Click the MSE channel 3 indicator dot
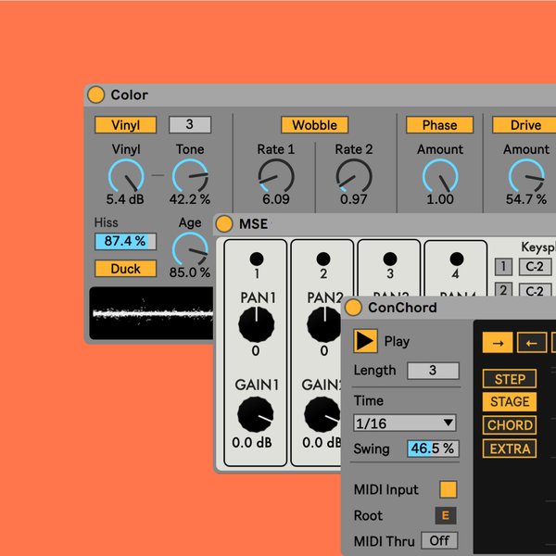The width and height of the screenshot is (556, 556). (390, 259)
